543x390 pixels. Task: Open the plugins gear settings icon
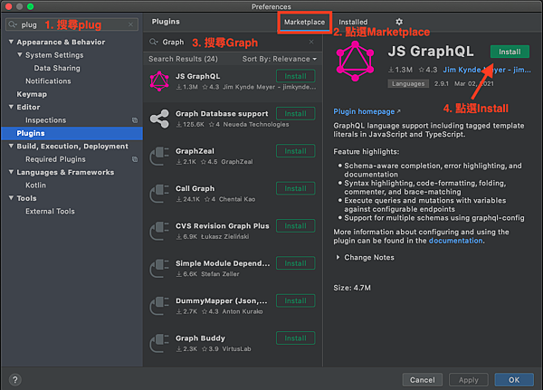(399, 22)
